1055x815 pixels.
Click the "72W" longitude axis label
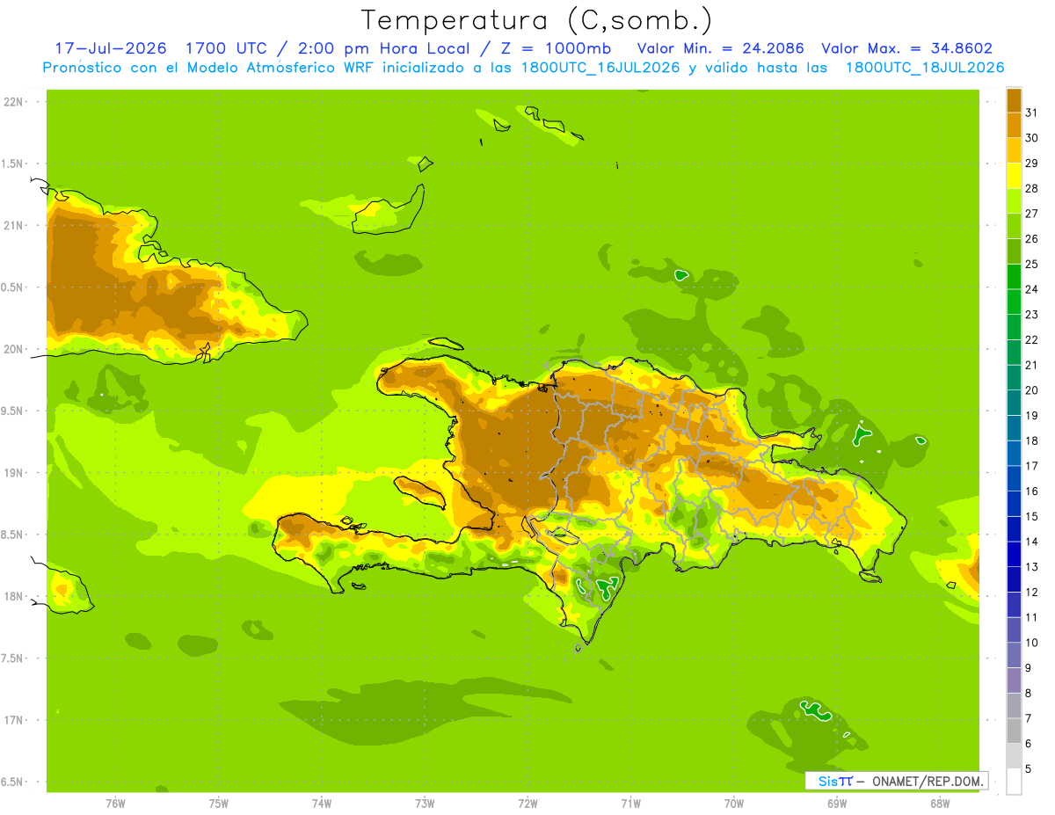click(527, 804)
